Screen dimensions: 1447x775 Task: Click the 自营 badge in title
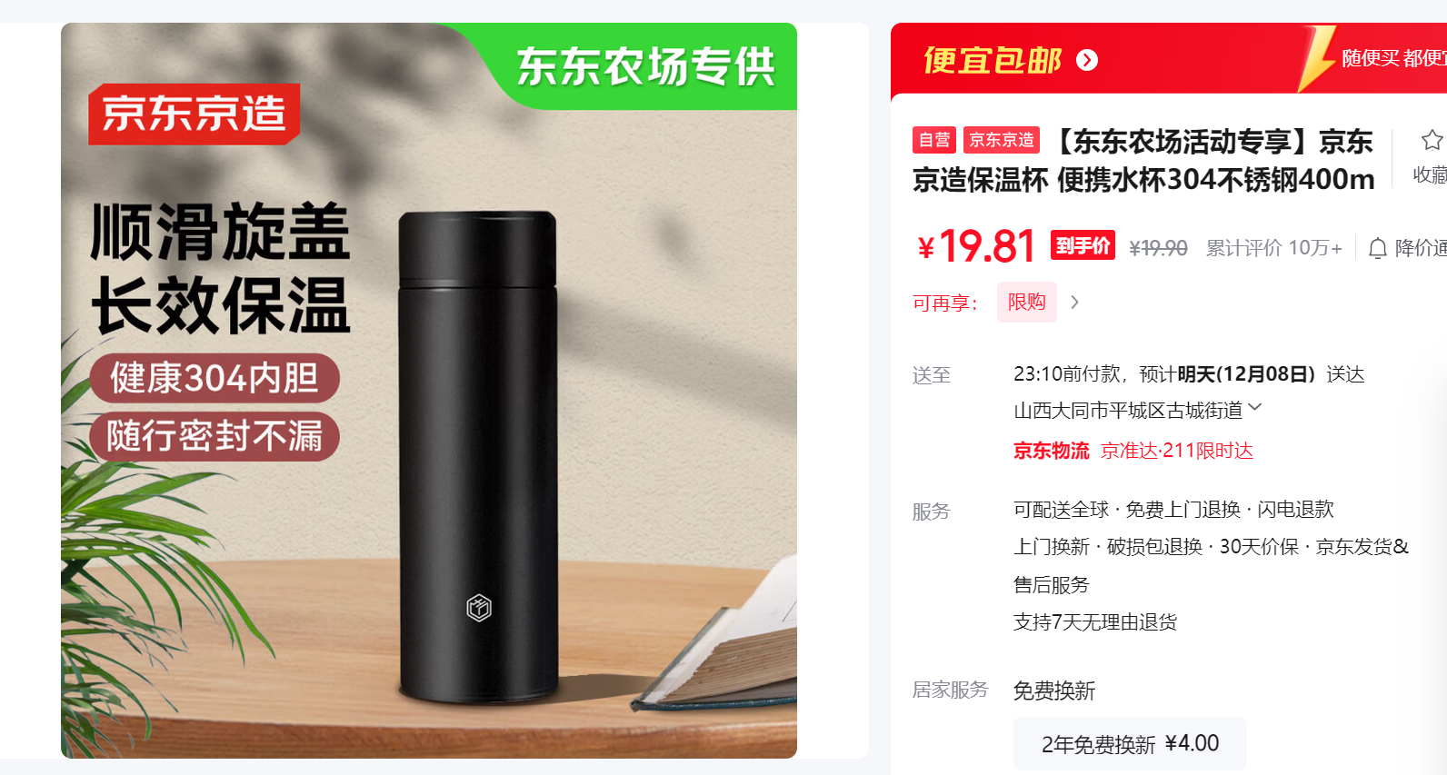pos(934,140)
